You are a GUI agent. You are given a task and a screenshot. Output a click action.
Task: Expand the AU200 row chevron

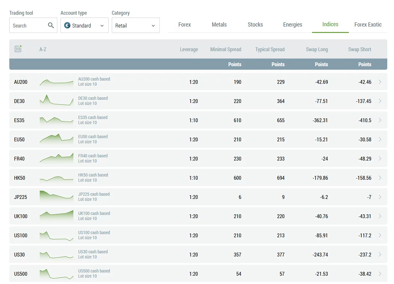pos(380,82)
